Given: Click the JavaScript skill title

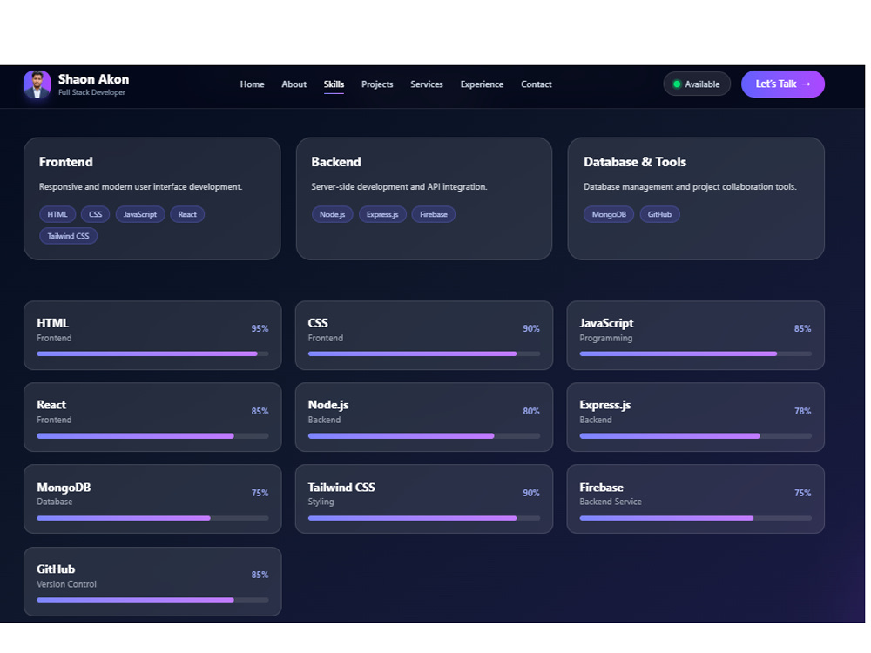Looking at the screenshot, I should (606, 323).
